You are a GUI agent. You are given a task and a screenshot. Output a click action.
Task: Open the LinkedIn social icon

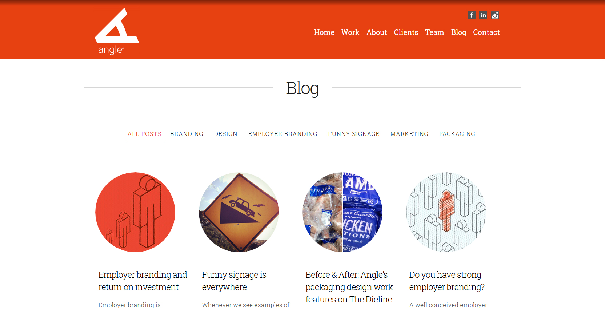point(483,15)
